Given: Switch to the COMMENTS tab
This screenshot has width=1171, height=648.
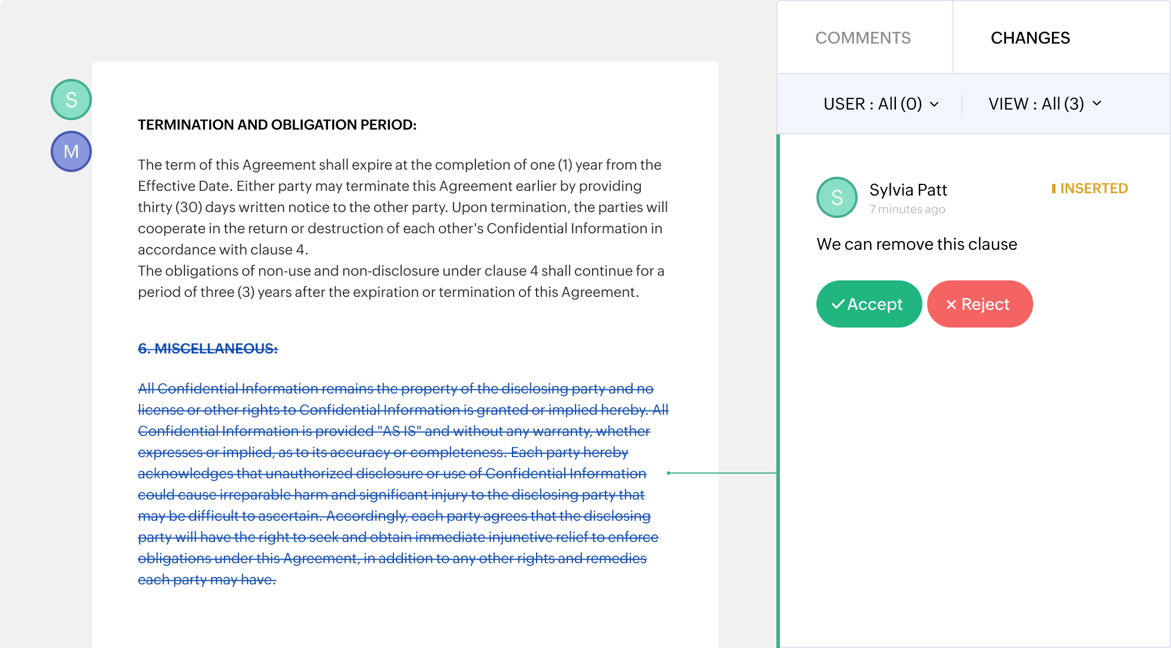Looking at the screenshot, I should pos(863,38).
